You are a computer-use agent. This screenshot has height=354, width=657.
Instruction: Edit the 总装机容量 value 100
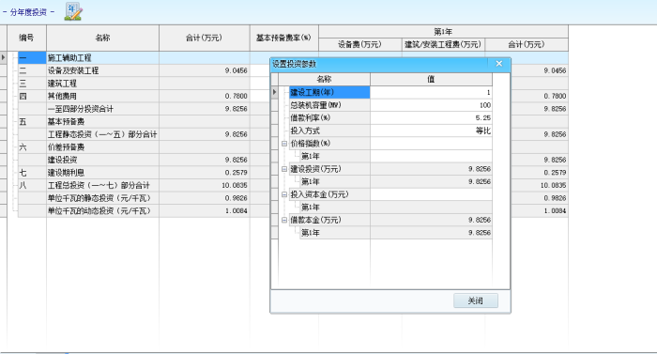(x=431, y=105)
